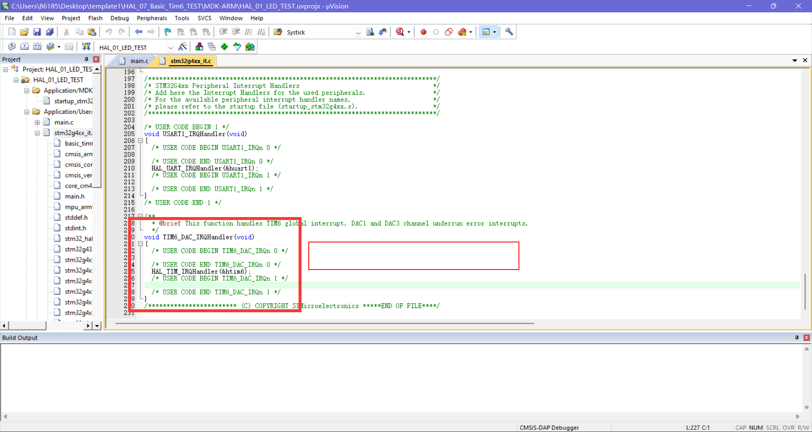Click the Project tree horizontal scrollbar thumb

27,325
